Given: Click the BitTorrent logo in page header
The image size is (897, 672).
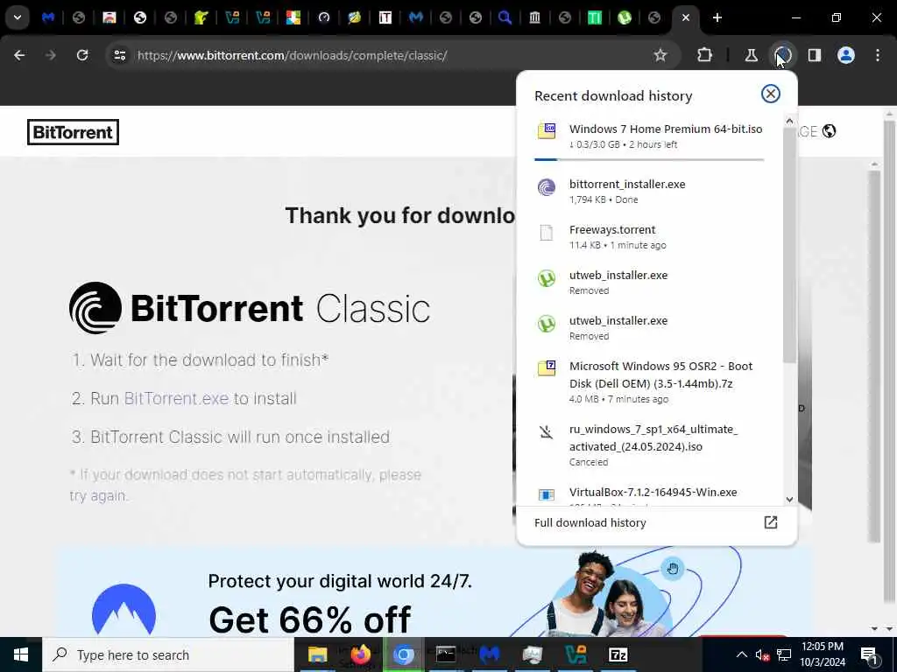Looking at the screenshot, I should click(x=74, y=132).
